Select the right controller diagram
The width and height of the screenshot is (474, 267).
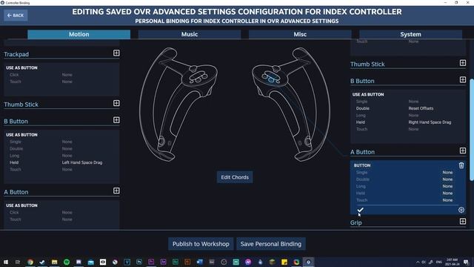[x=291, y=105]
